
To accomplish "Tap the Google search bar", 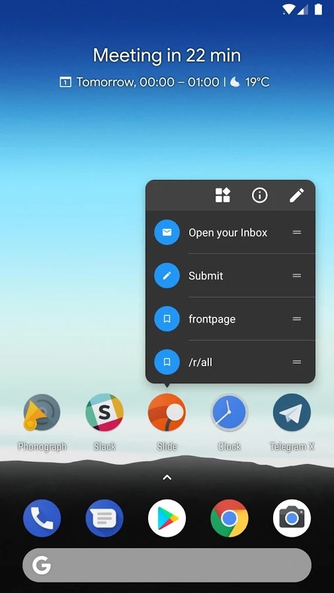I will coord(167,565).
